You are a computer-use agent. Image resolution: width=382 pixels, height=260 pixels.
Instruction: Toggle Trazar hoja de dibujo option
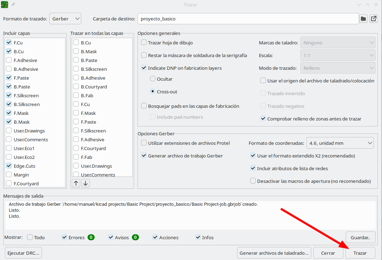[144, 43]
